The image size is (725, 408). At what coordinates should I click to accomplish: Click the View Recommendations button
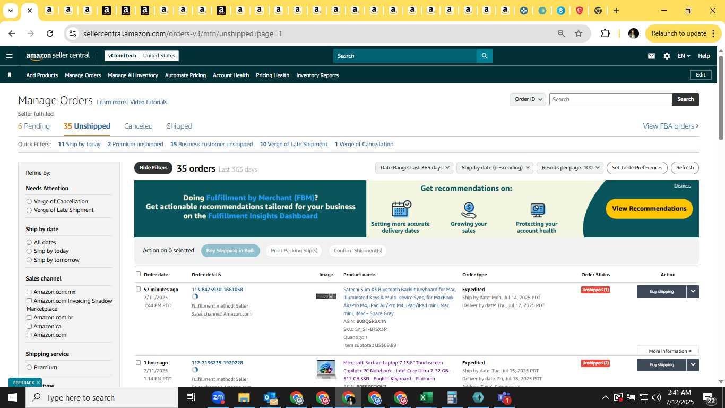click(x=649, y=209)
